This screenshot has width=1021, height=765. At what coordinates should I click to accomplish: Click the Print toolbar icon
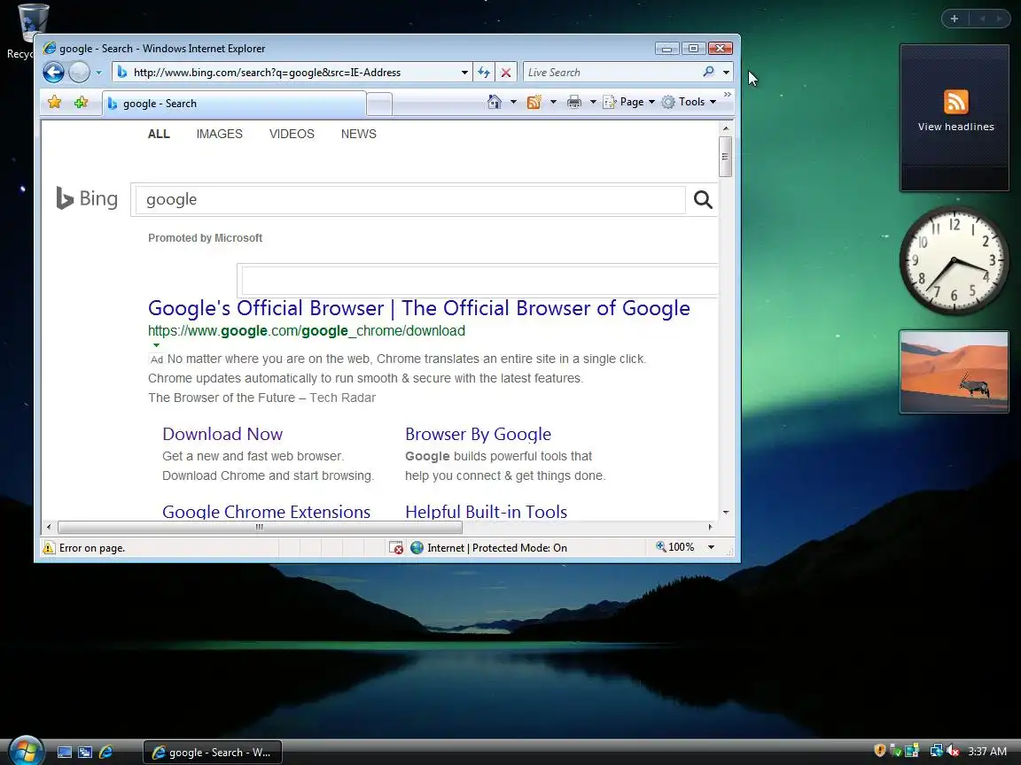coord(573,102)
